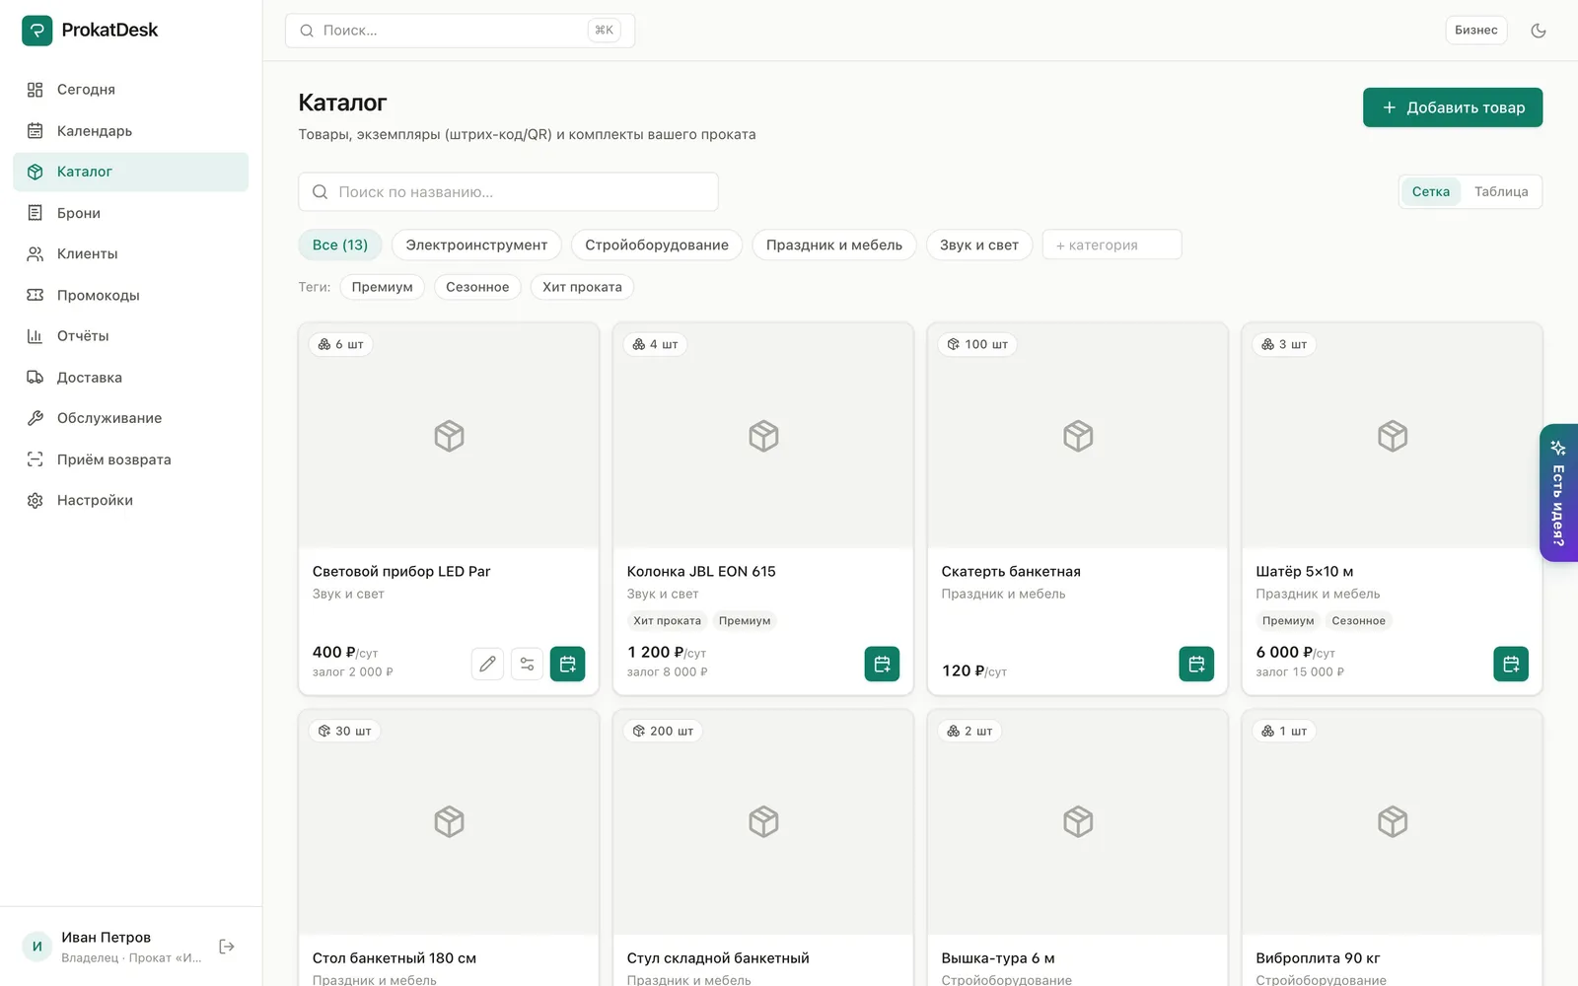Click the 1 шт quantity badge
Viewport: 1578px width, 986px height.
pyautogui.click(x=1285, y=732)
